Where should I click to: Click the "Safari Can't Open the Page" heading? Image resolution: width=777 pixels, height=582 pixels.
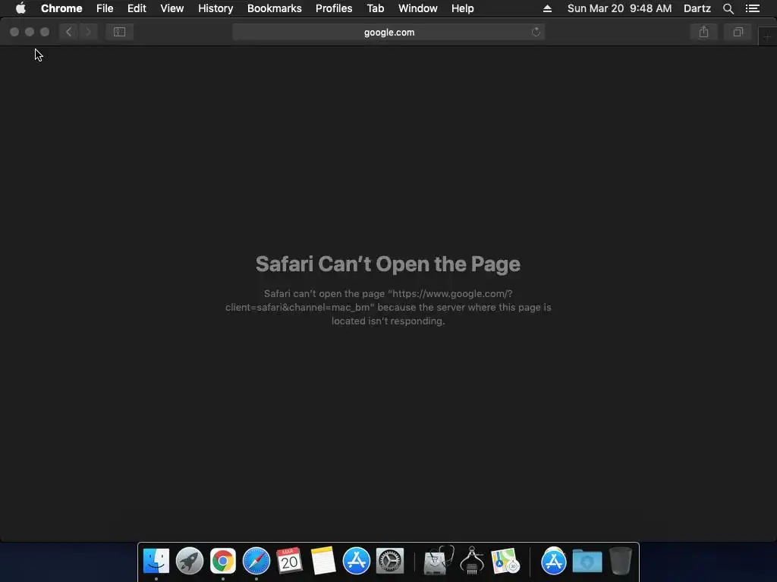[x=388, y=264]
